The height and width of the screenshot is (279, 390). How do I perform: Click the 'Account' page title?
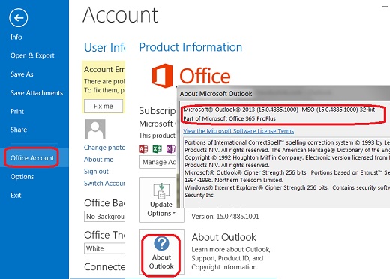click(120, 15)
